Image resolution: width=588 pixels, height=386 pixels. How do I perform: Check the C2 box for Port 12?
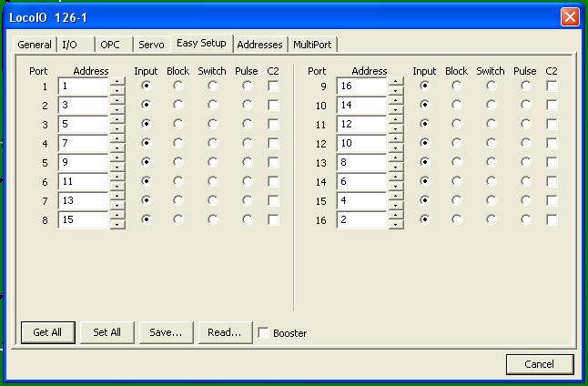(553, 143)
